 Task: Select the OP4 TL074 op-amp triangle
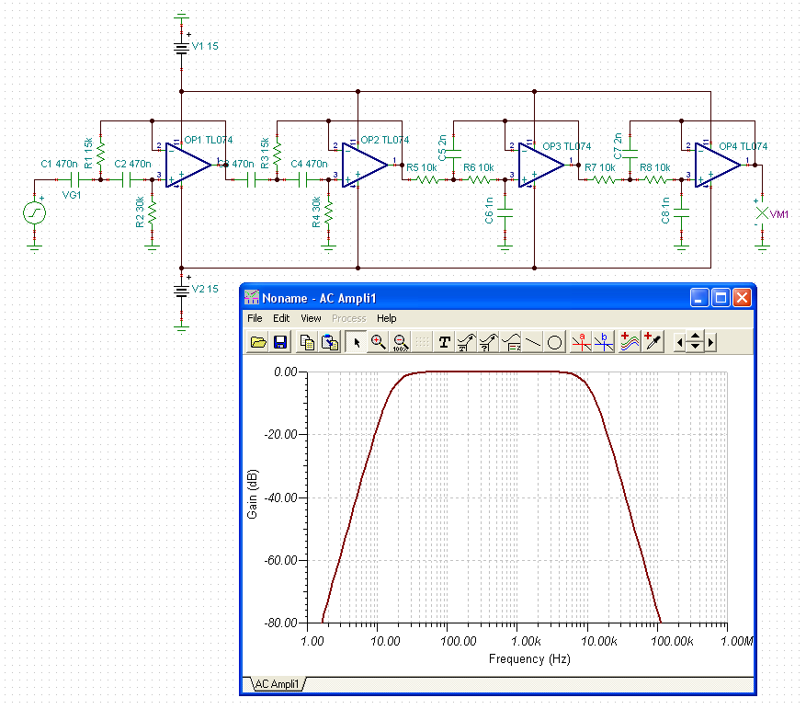tap(717, 166)
